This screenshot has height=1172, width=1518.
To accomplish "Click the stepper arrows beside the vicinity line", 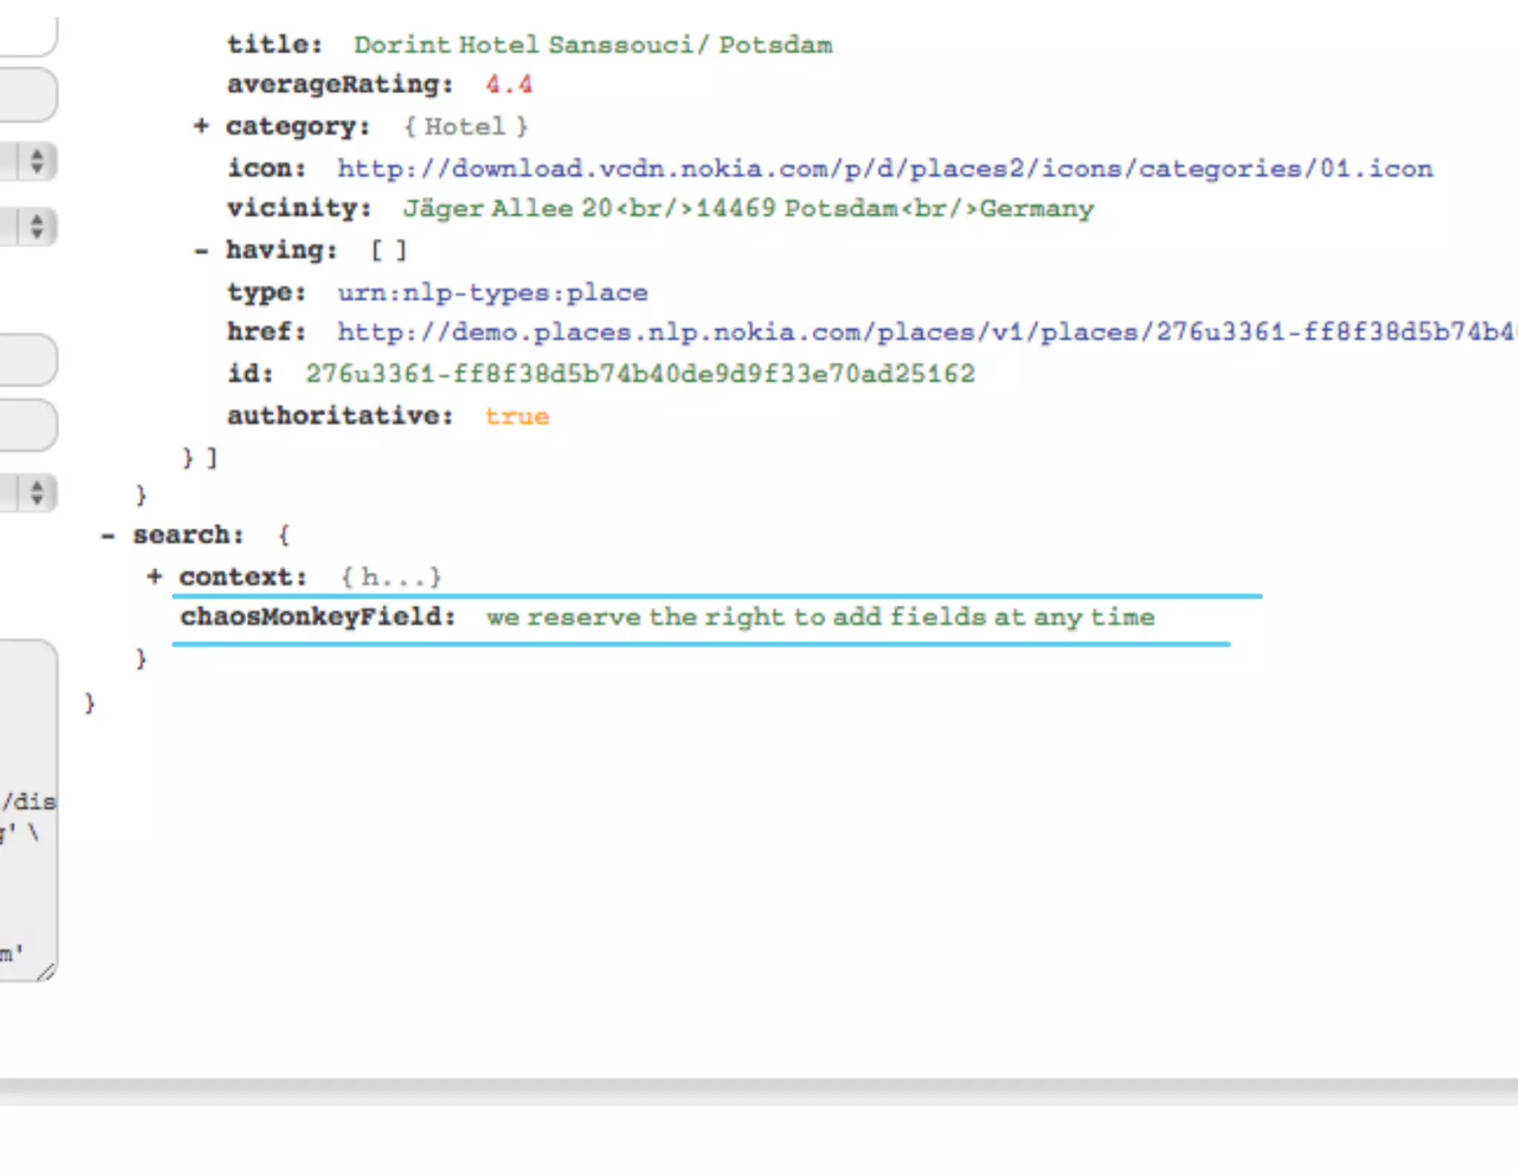I will tap(36, 226).
